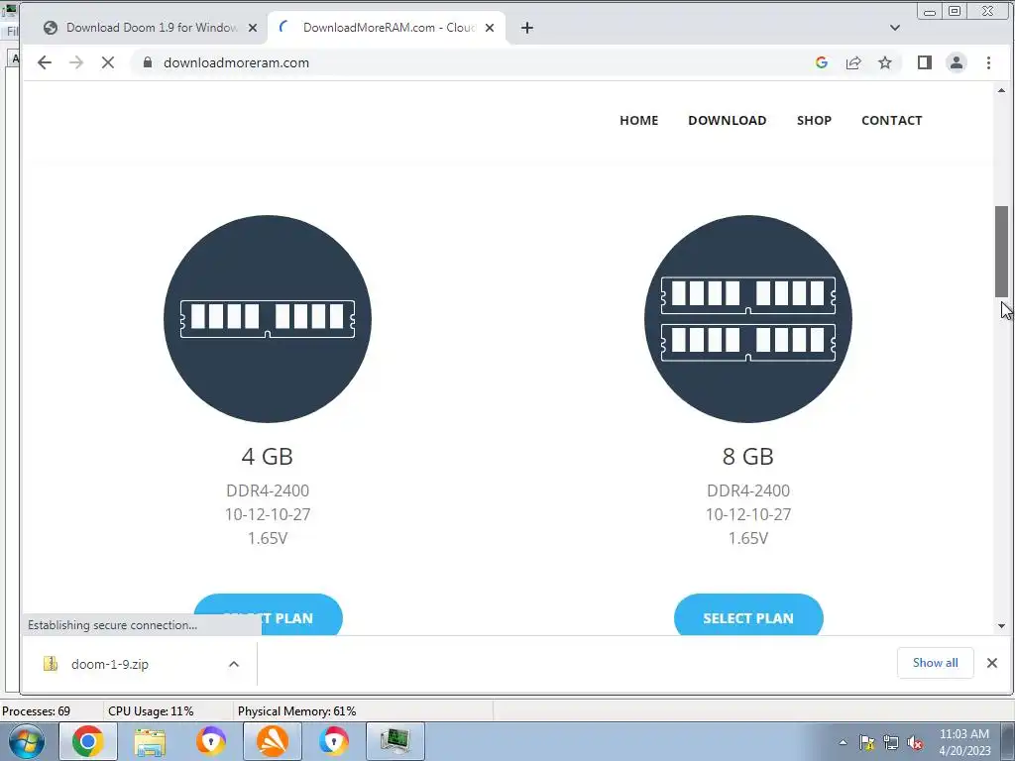The height and width of the screenshot is (761, 1015).
Task: Click 1.65V under 4 GB
Action: click(x=268, y=538)
